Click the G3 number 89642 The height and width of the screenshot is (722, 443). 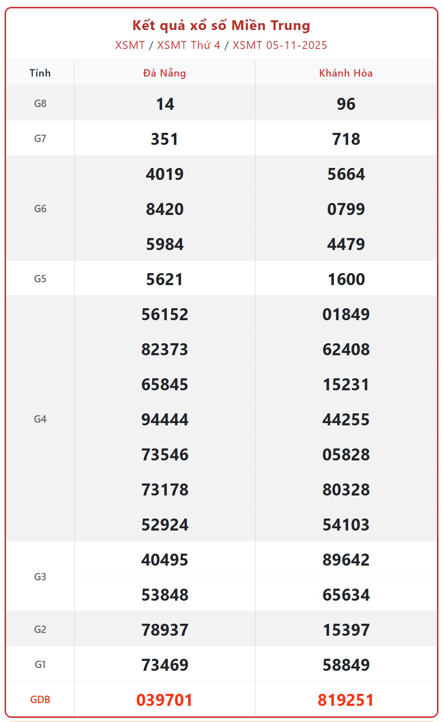[346, 560]
